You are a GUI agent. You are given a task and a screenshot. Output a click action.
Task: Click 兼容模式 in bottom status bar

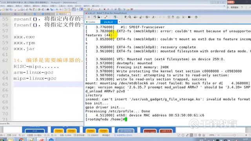point(106,135)
